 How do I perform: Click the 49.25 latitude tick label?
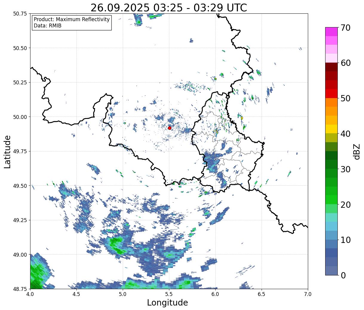20,220
